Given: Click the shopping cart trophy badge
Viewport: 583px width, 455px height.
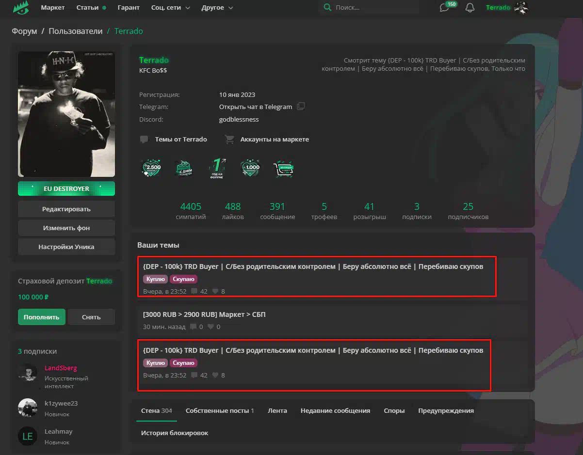Looking at the screenshot, I should [284, 168].
